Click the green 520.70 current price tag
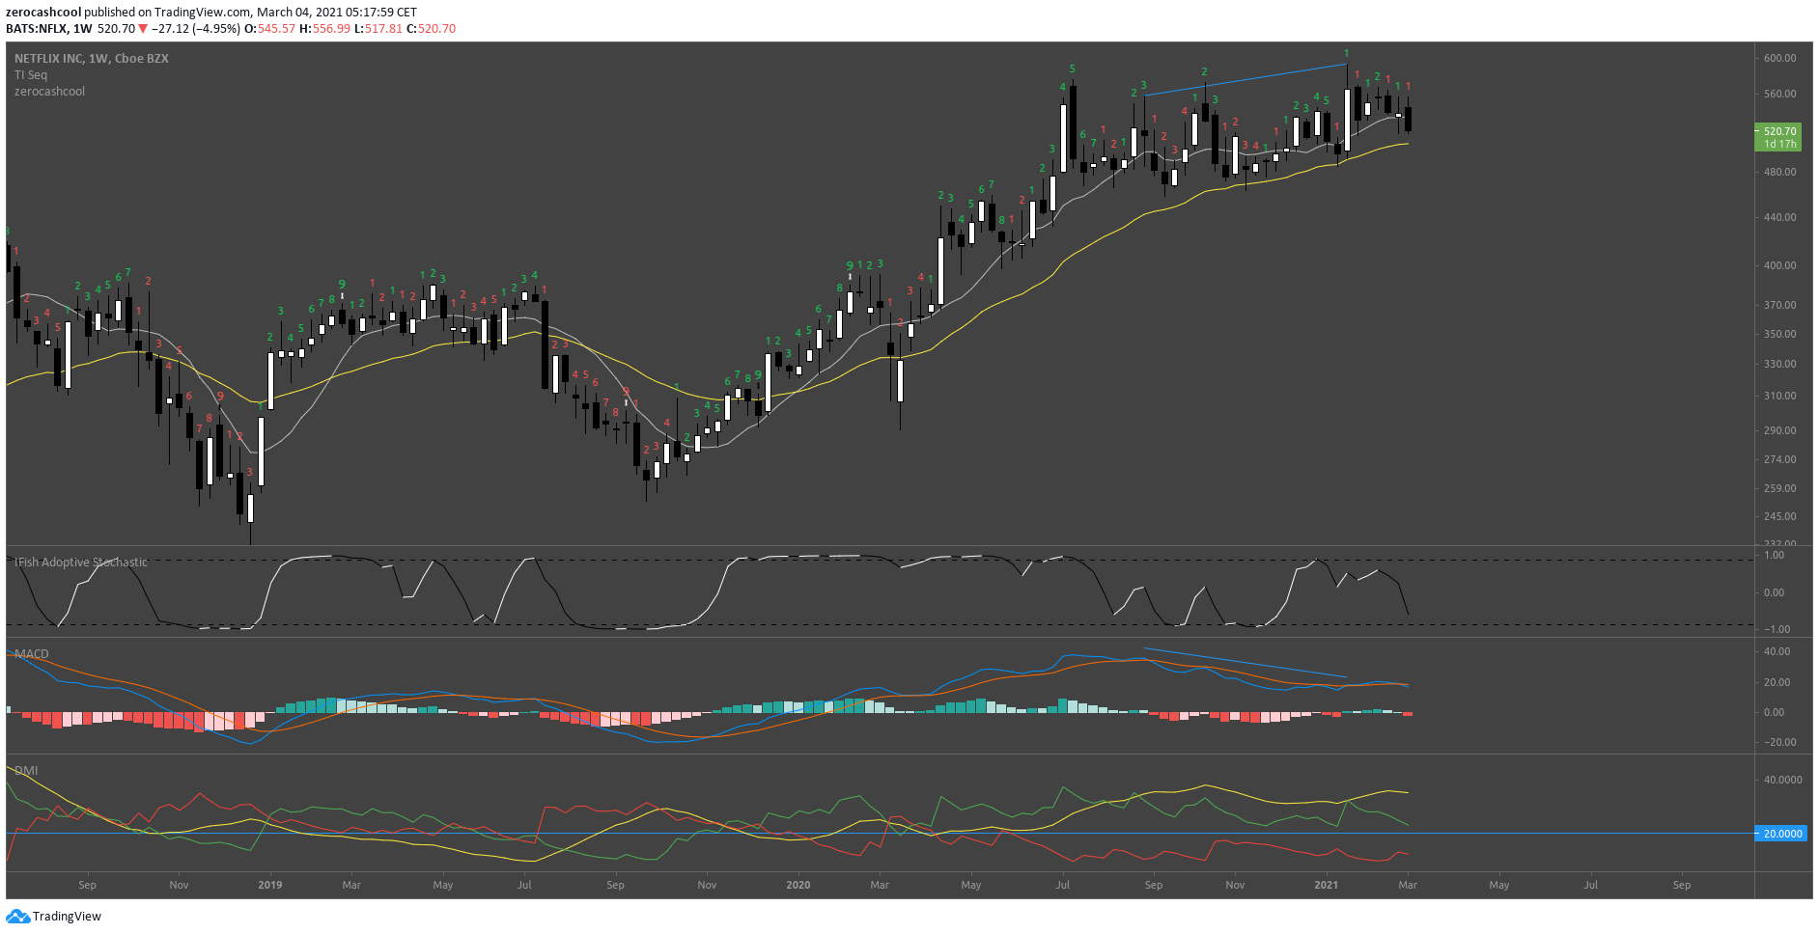1819x934 pixels. click(x=1777, y=137)
